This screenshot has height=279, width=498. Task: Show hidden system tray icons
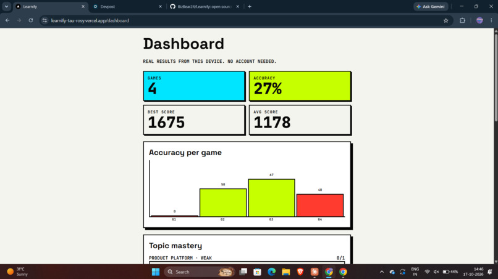point(382,272)
